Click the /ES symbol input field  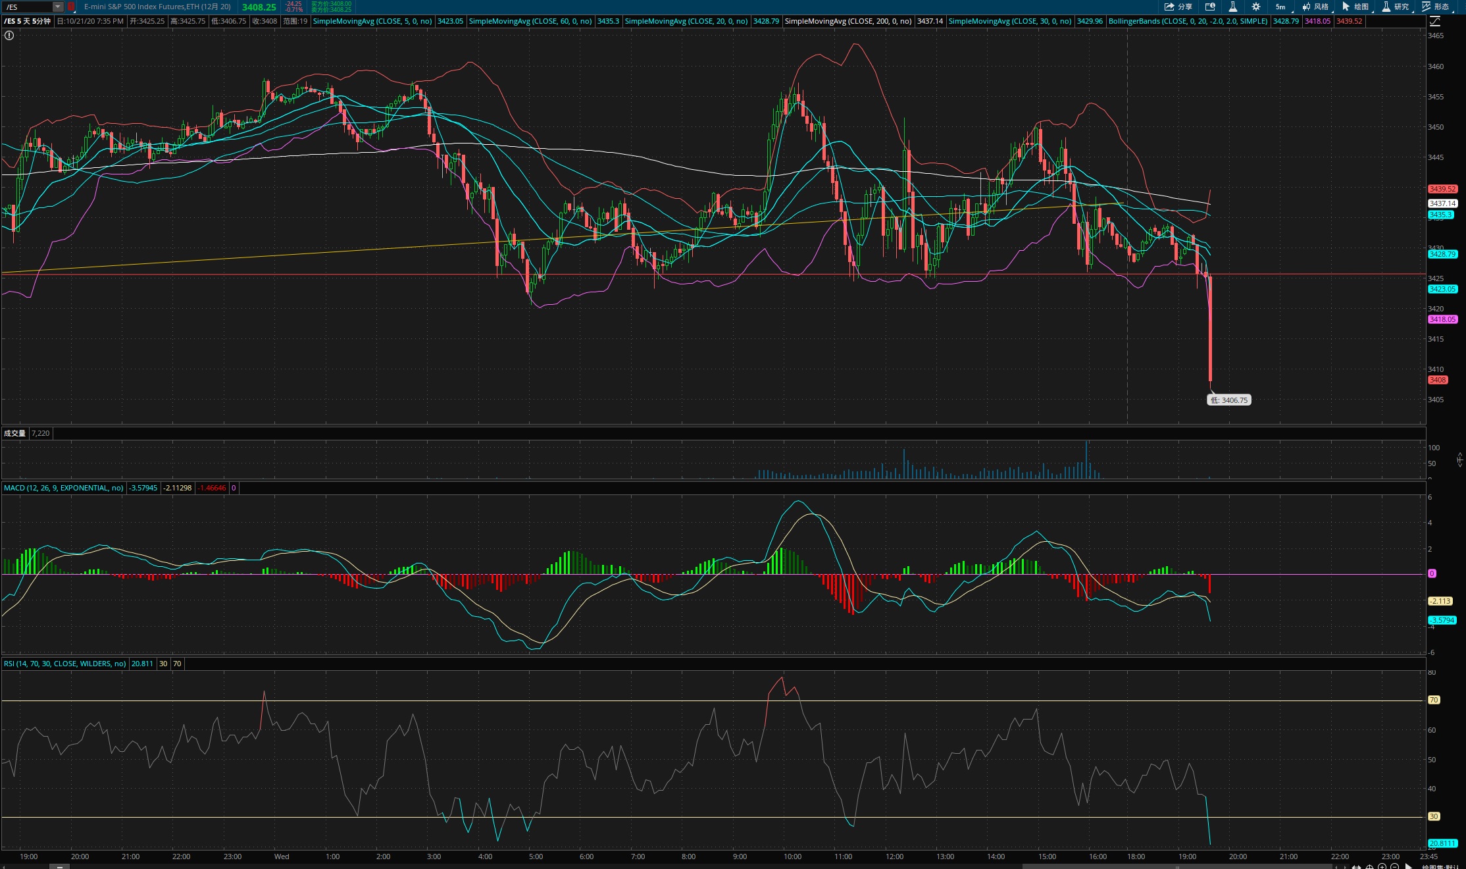coord(27,7)
